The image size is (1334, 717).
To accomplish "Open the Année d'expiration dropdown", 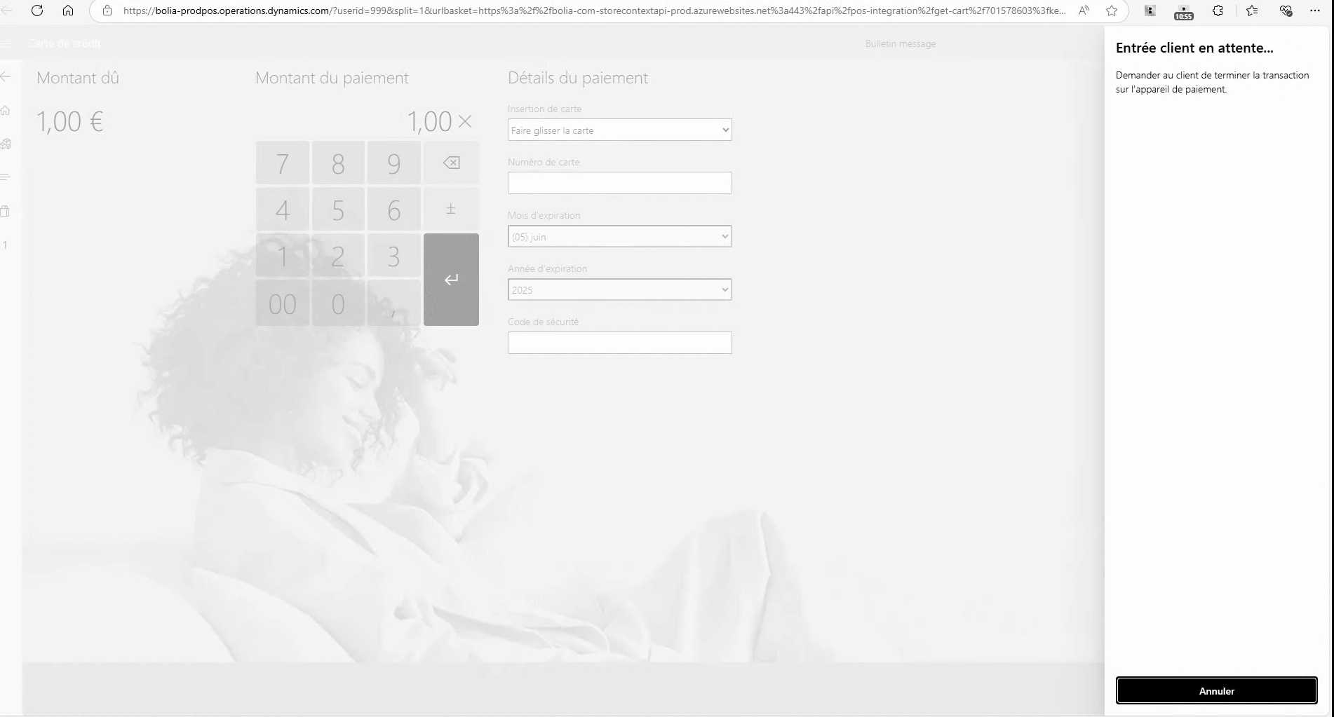I will coord(619,290).
